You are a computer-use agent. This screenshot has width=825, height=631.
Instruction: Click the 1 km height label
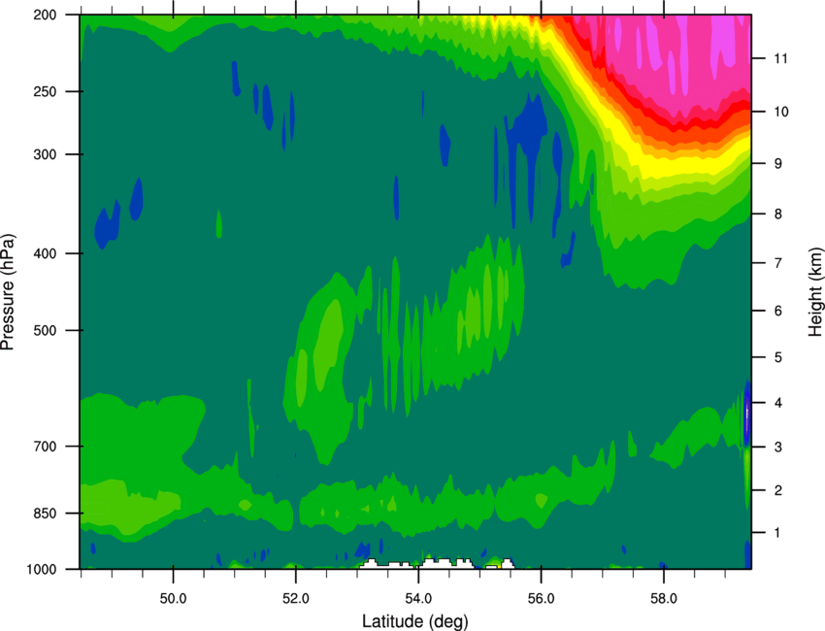point(778,533)
